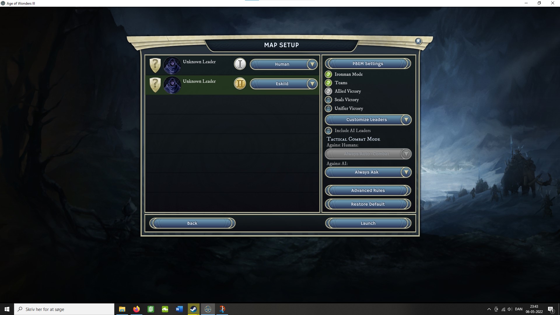Open Always Auto-Combat dropdown against humans
Viewport: 560px width, 315px height.
pos(368,154)
